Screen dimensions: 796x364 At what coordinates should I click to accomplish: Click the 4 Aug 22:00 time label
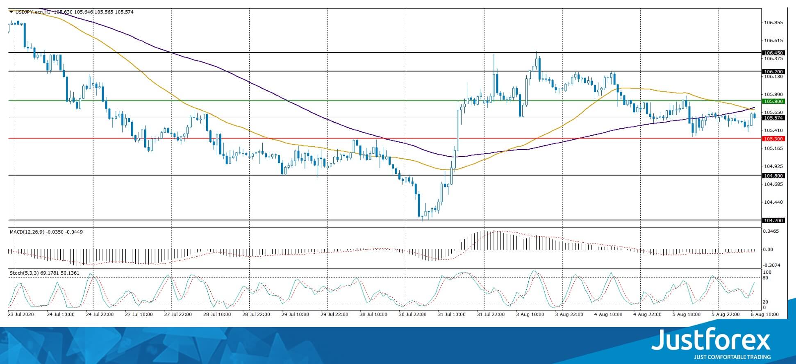[x=648, y=315]
